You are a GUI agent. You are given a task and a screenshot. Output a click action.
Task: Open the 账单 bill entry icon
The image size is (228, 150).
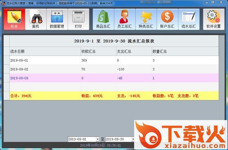coord(14,19)
